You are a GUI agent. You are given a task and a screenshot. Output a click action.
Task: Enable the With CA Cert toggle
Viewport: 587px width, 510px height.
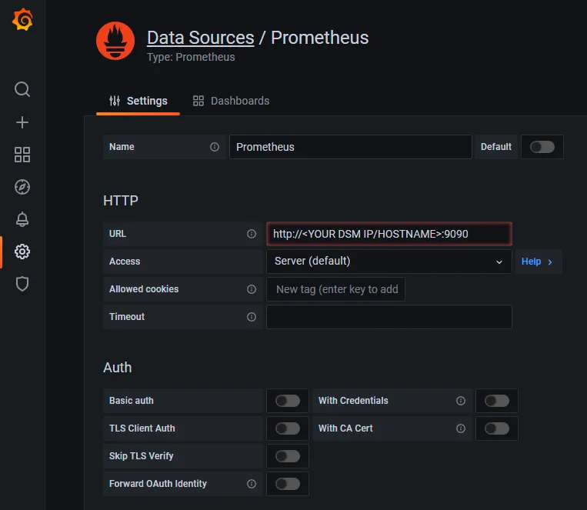(497, 428)
